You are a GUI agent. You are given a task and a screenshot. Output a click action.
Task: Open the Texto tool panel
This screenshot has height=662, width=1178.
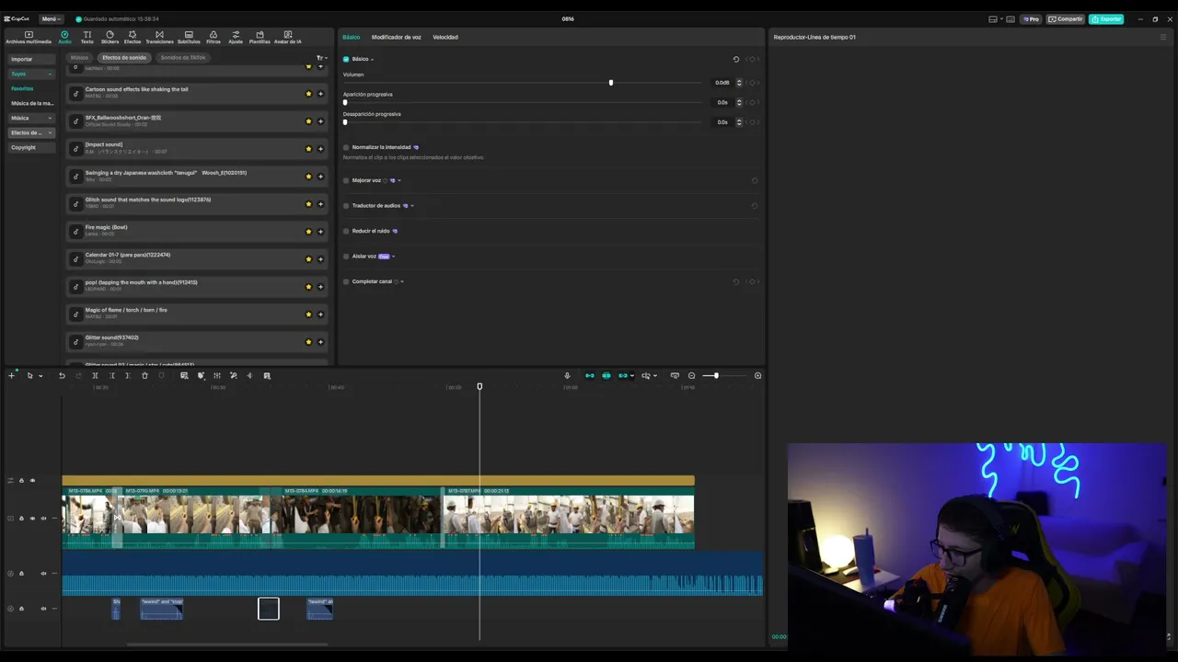point(87,37)
